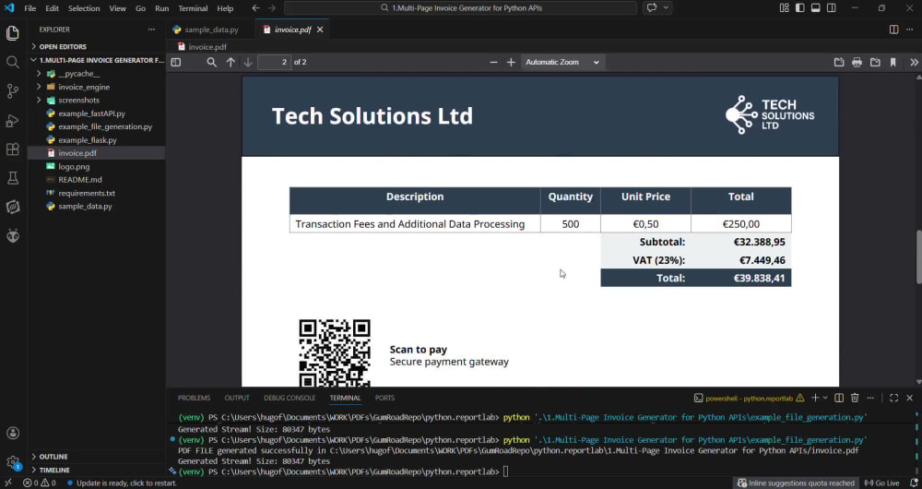The width and height of the screenshot is (922, 489).
Task: Go back with the navigation arrow
Action: tap(255, 8)
